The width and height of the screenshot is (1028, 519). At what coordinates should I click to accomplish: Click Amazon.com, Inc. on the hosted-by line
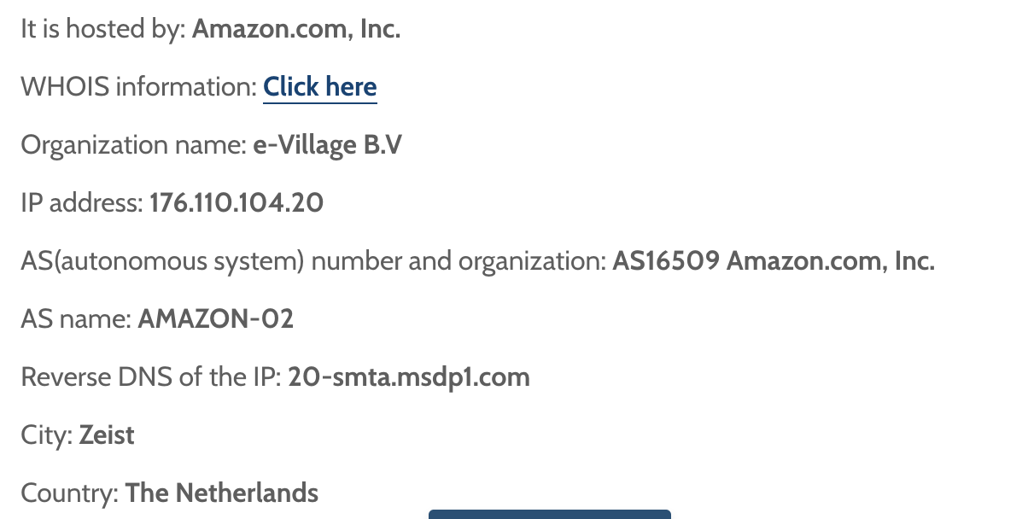(x=296, y=30)
